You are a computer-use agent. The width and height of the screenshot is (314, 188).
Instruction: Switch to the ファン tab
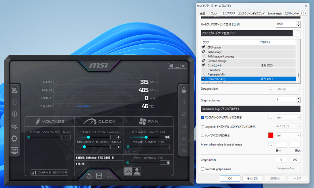214,13
